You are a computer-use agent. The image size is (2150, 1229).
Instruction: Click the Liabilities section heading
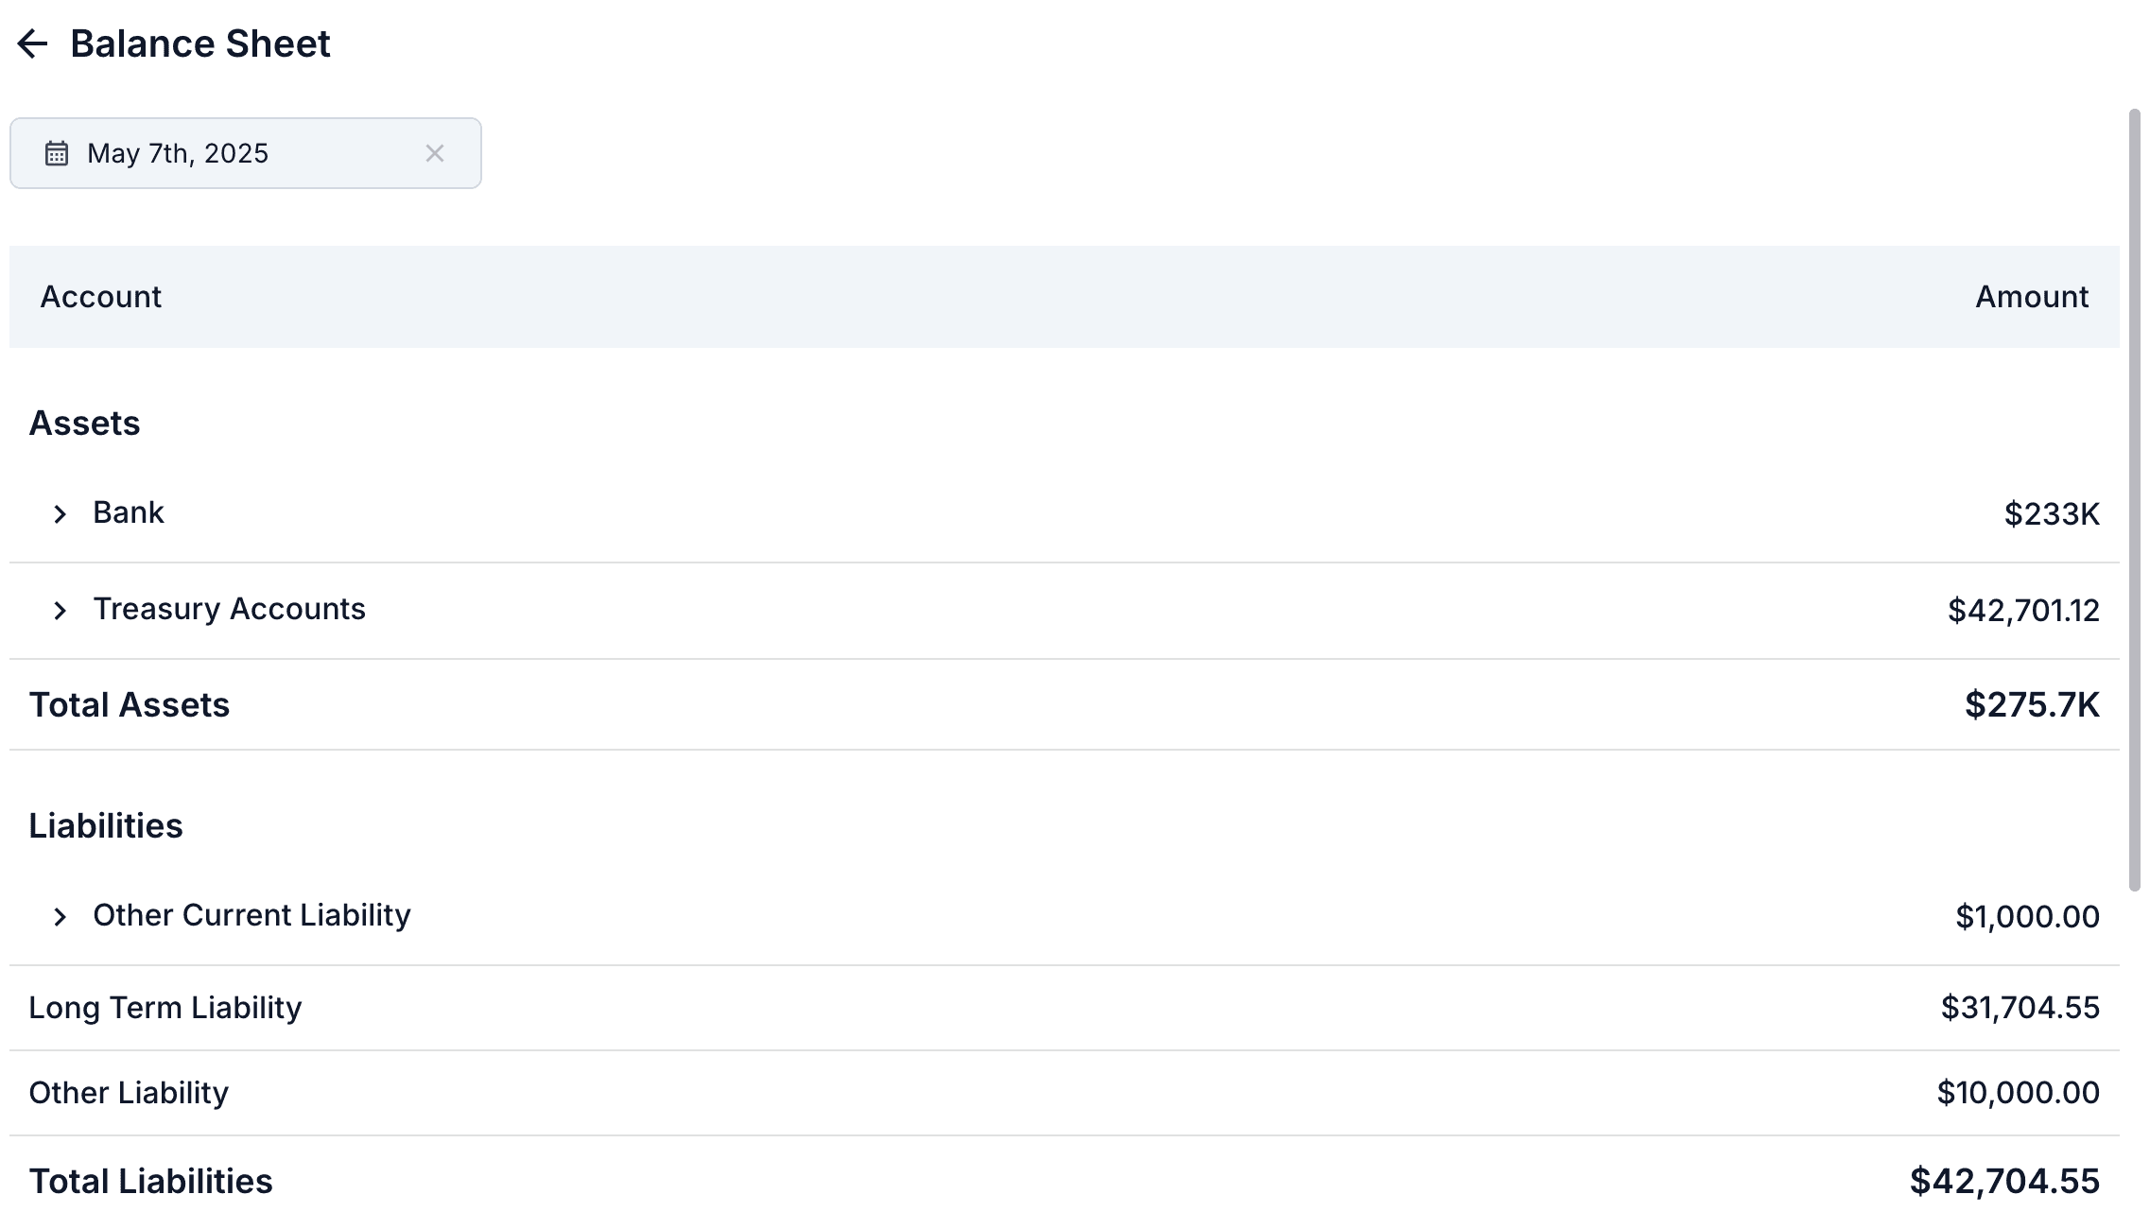point(107,824)
